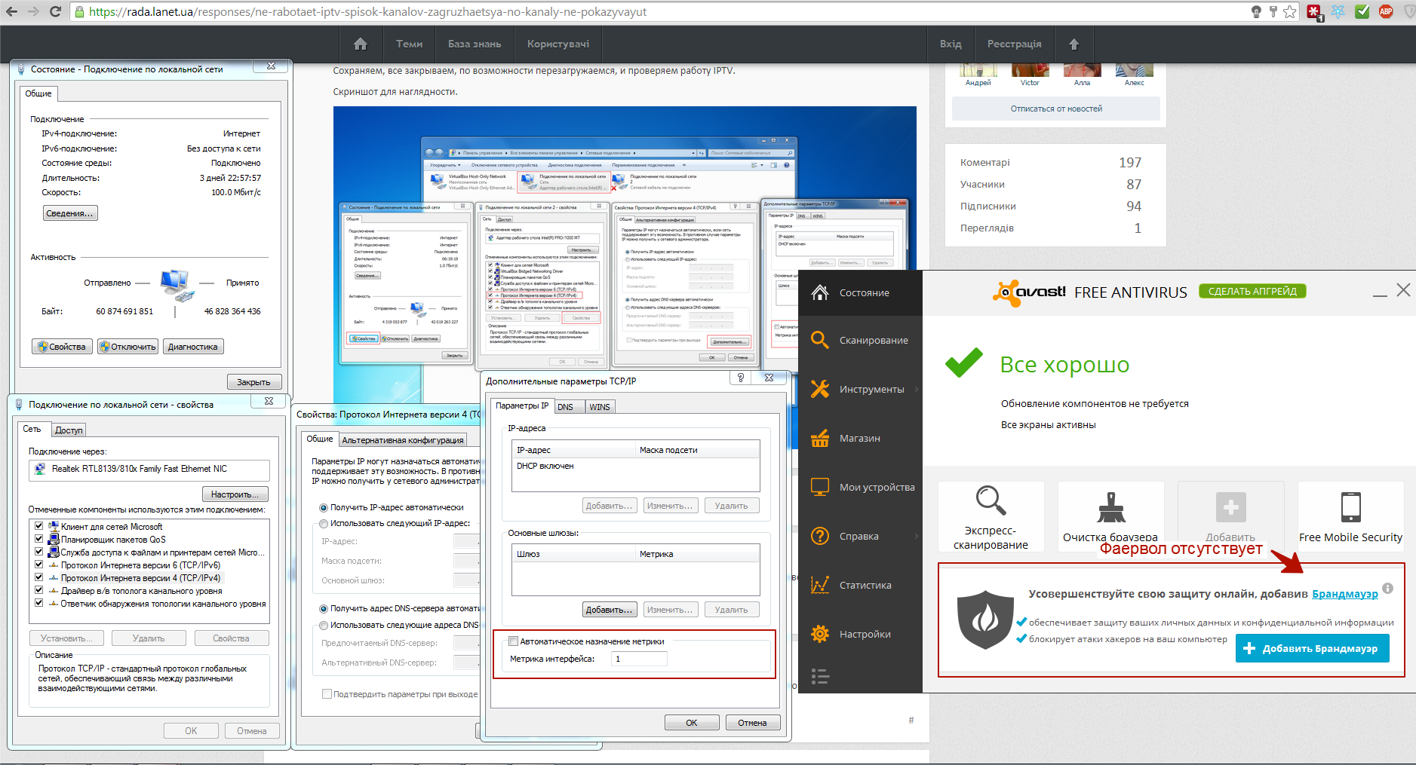This screenshot has height=765, width=1416.
Task: Open Avast Statistics chart icon
Action: tap(819, 585)
